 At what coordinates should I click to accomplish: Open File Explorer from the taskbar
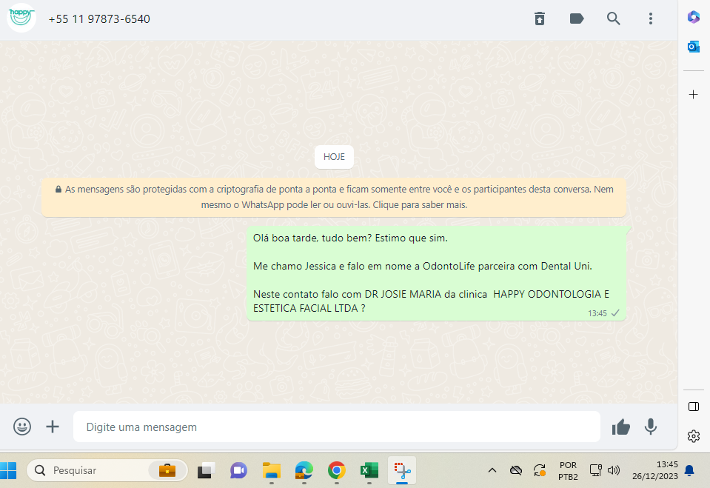click(271, 470)
